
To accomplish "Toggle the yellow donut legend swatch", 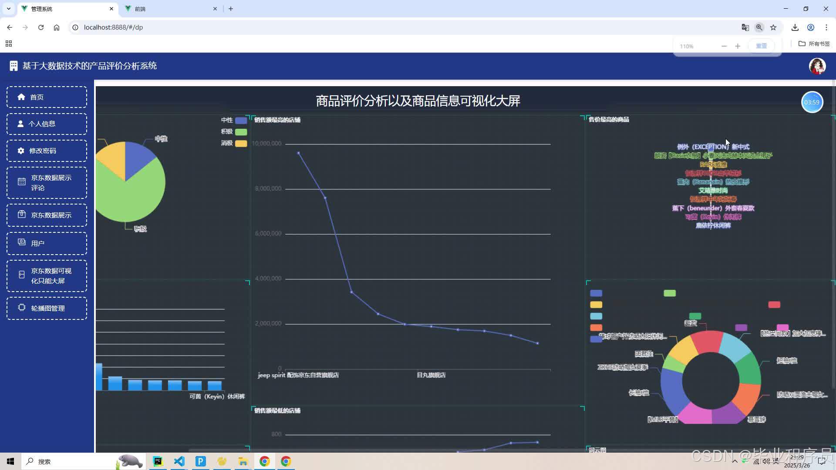I will coord(596,305).
